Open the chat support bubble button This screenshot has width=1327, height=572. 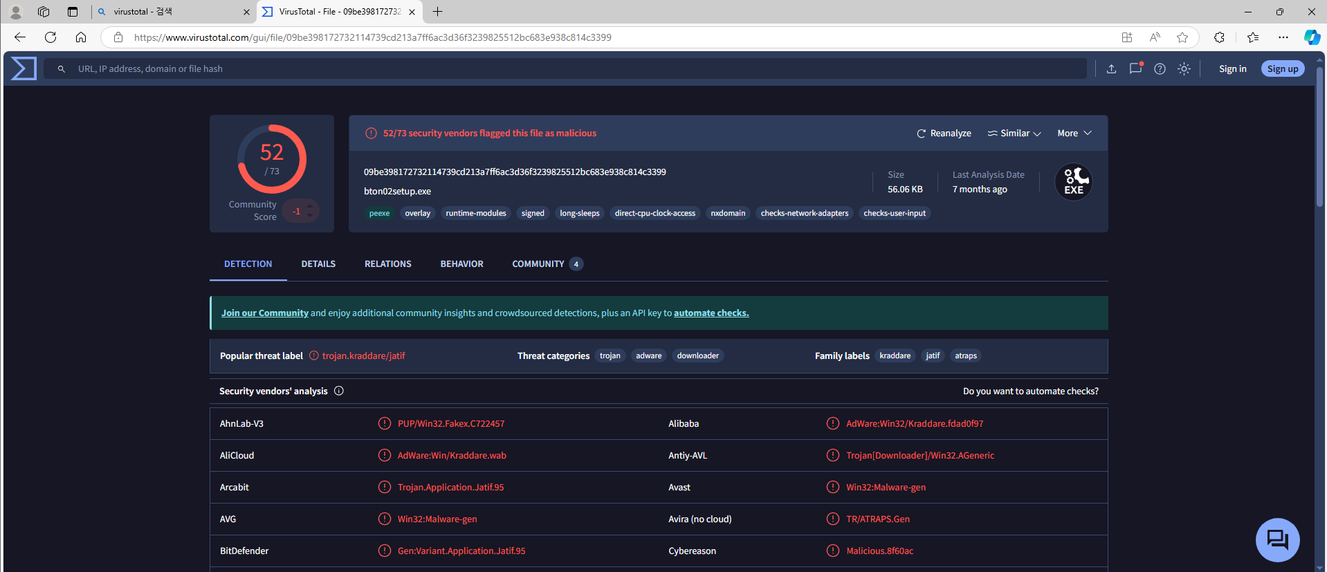pyautogui.click(x=1277, y=539)
